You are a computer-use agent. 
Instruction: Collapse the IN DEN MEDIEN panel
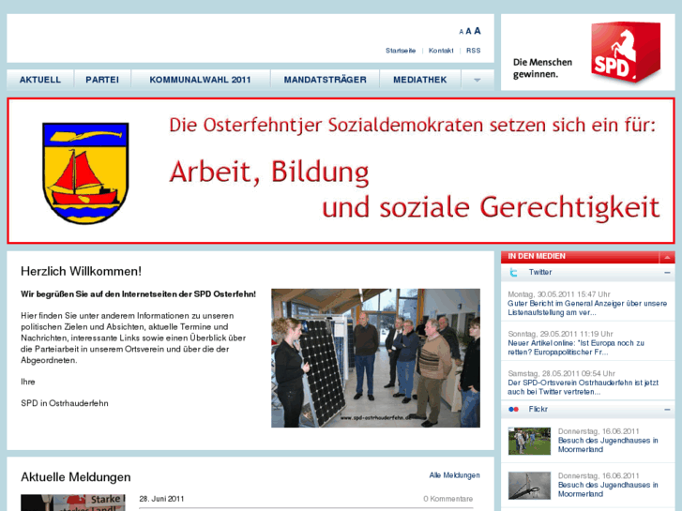click(x=667, y=258)
